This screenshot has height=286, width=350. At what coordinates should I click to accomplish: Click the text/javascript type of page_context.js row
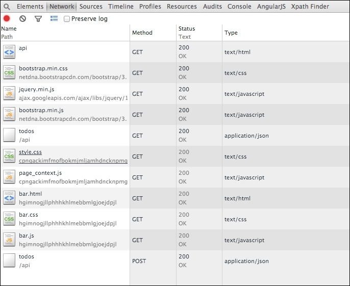(x=244, y=177)
